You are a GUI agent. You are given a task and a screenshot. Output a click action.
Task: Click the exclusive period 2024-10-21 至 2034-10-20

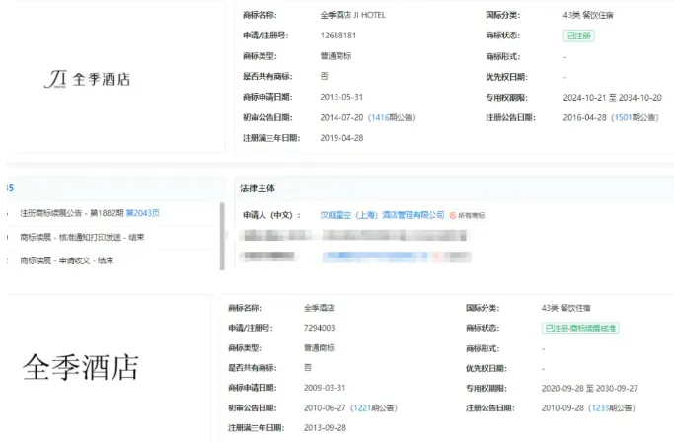[612, 98]
